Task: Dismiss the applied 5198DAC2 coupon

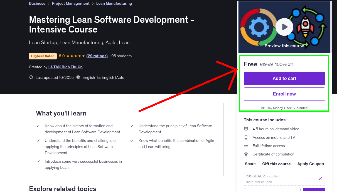Action: 320,179
